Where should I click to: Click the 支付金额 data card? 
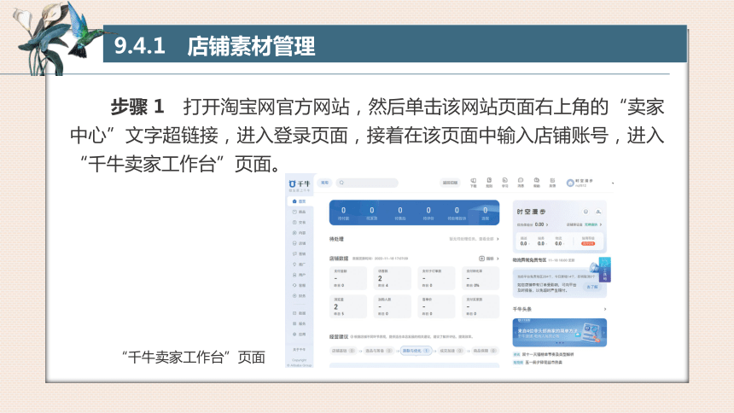coord(348,278)
